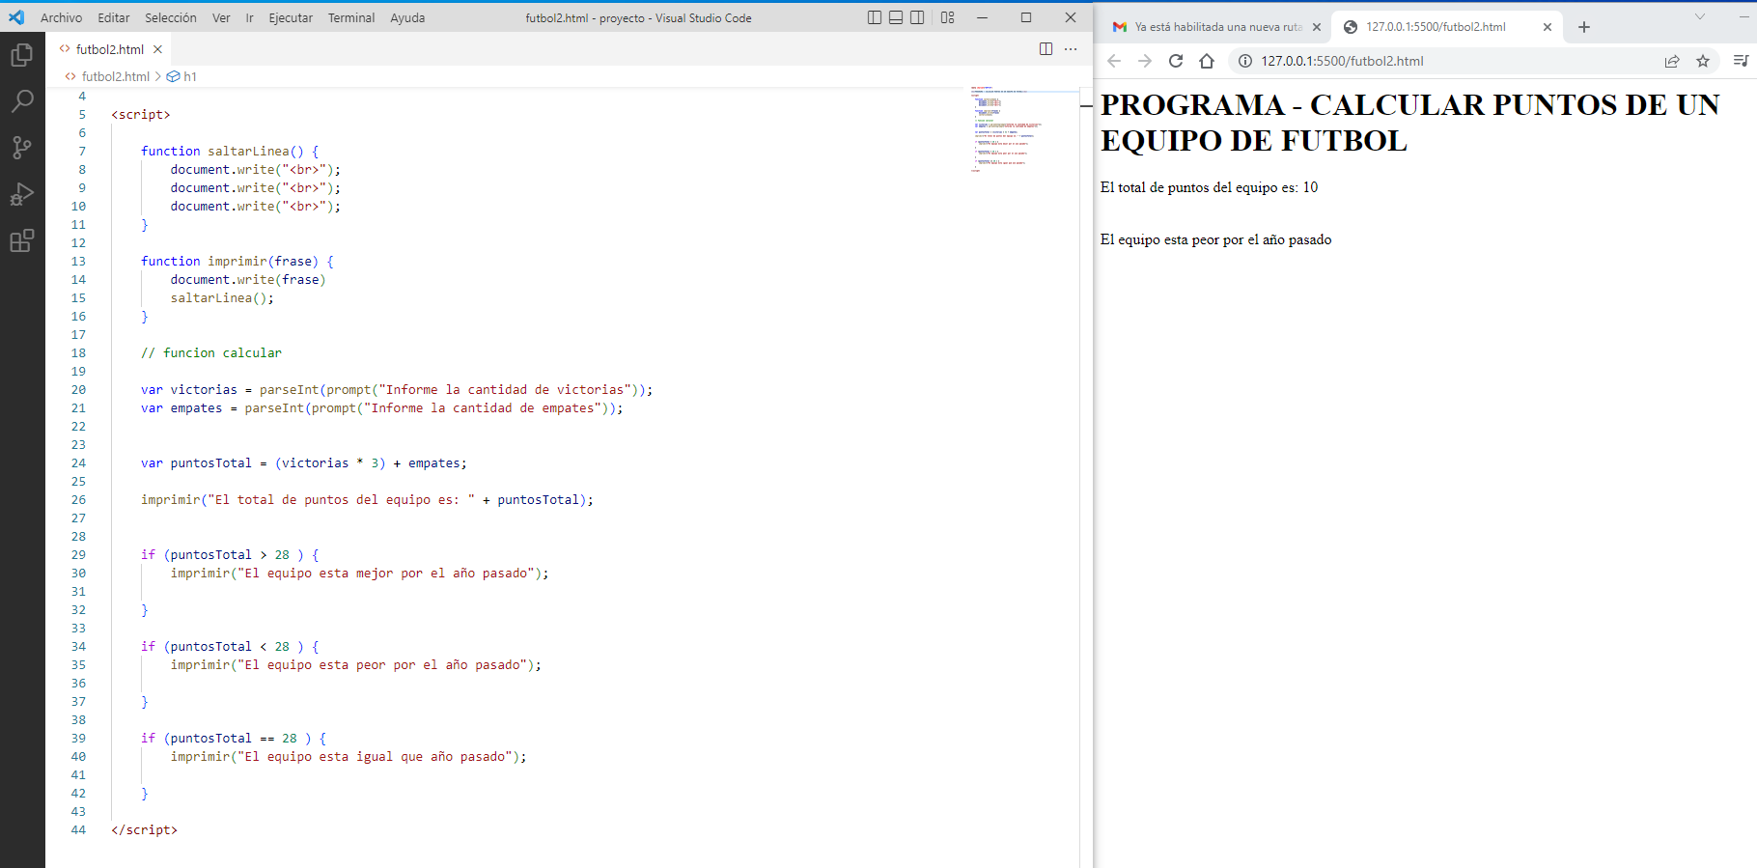
Task: Select the futbol2.html editor tab
Action: point(109,49)
